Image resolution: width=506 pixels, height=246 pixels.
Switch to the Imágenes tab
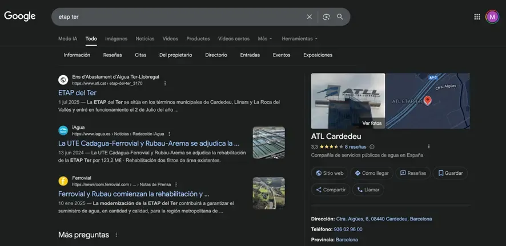click(x=116, y=39)
